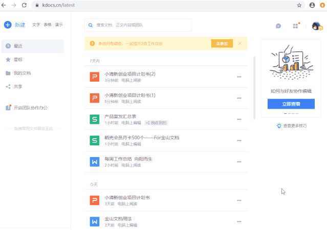327x230 pixels.
Task: Open the user avatar profile menu
Action: (317, 26)
